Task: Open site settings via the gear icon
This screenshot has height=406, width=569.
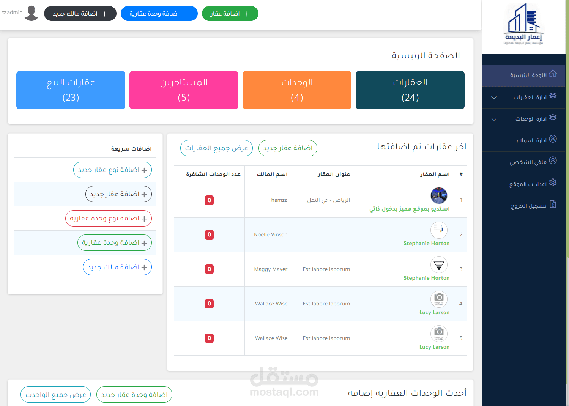Action: click(x=553, y=183)
